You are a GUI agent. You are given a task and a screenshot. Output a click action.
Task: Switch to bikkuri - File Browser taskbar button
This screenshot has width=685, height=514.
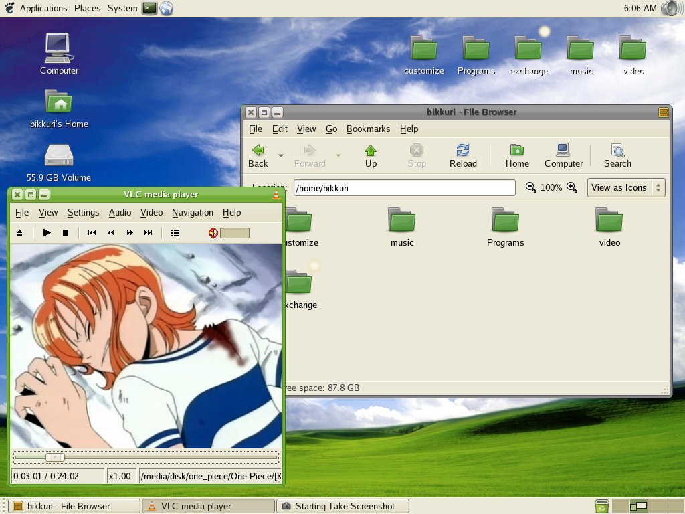[74, 506]
